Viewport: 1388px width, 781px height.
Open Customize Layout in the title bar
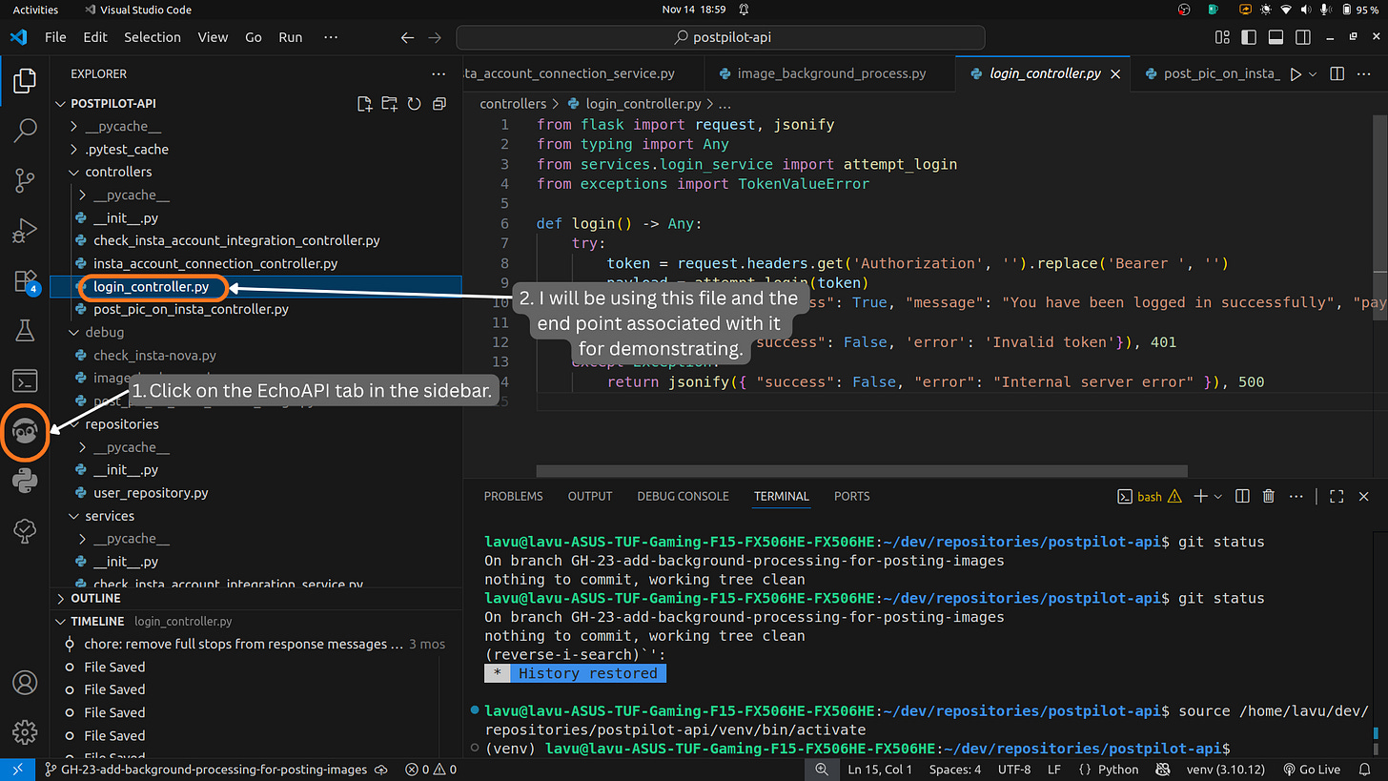pos(1223,37)
